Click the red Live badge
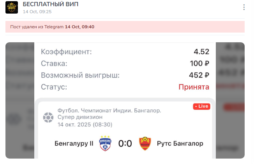254x164 pixels. (201, 106)
